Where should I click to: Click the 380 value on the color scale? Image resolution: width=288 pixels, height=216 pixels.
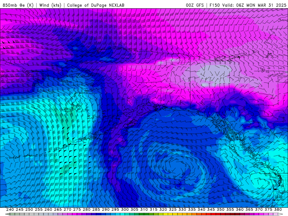[x=278, y=210]
